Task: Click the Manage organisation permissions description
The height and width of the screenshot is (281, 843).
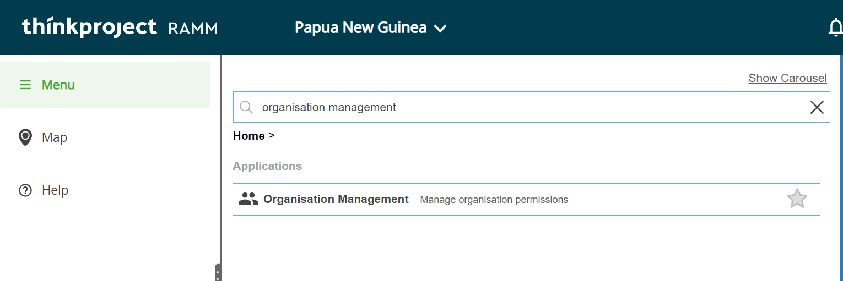Action: click(x=494, y=200)
